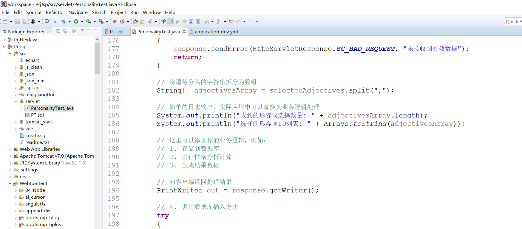The height and width of the screenshot is (229, 522).
Task: Click the Last Edit Location icon
Action: point(231,21)
